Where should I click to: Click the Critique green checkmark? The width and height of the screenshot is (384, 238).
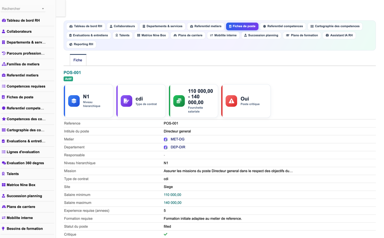[165, 234]
